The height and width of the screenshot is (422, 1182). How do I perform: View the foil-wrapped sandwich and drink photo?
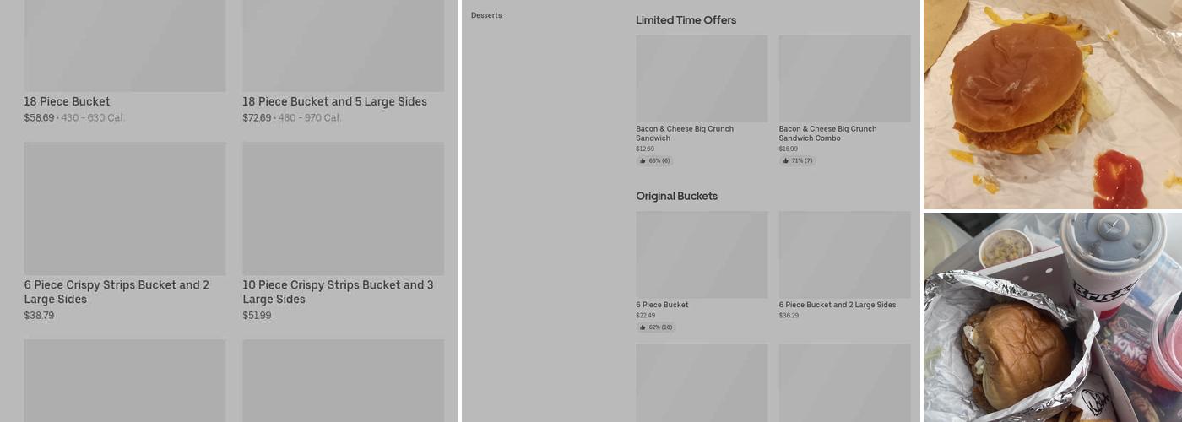(1052, 317)
